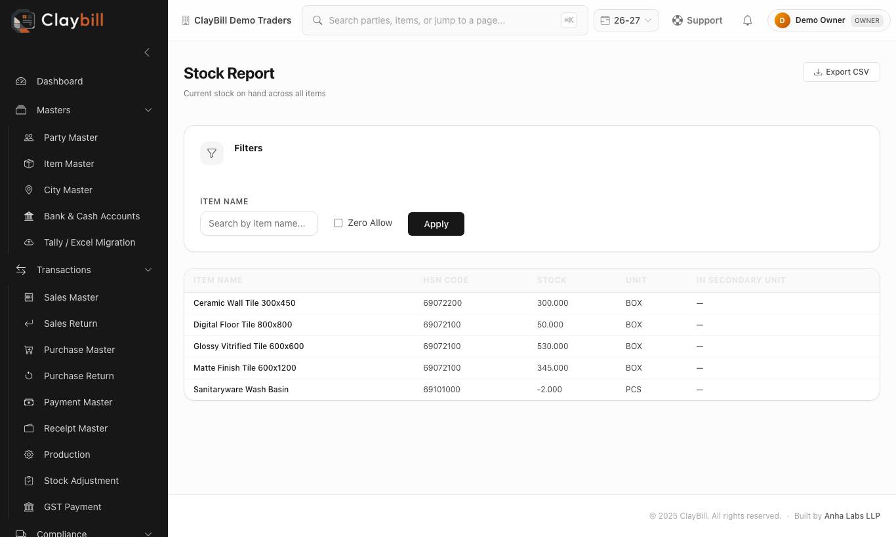
Task: Open notifications with the bell icon
Action: (747, 20)
